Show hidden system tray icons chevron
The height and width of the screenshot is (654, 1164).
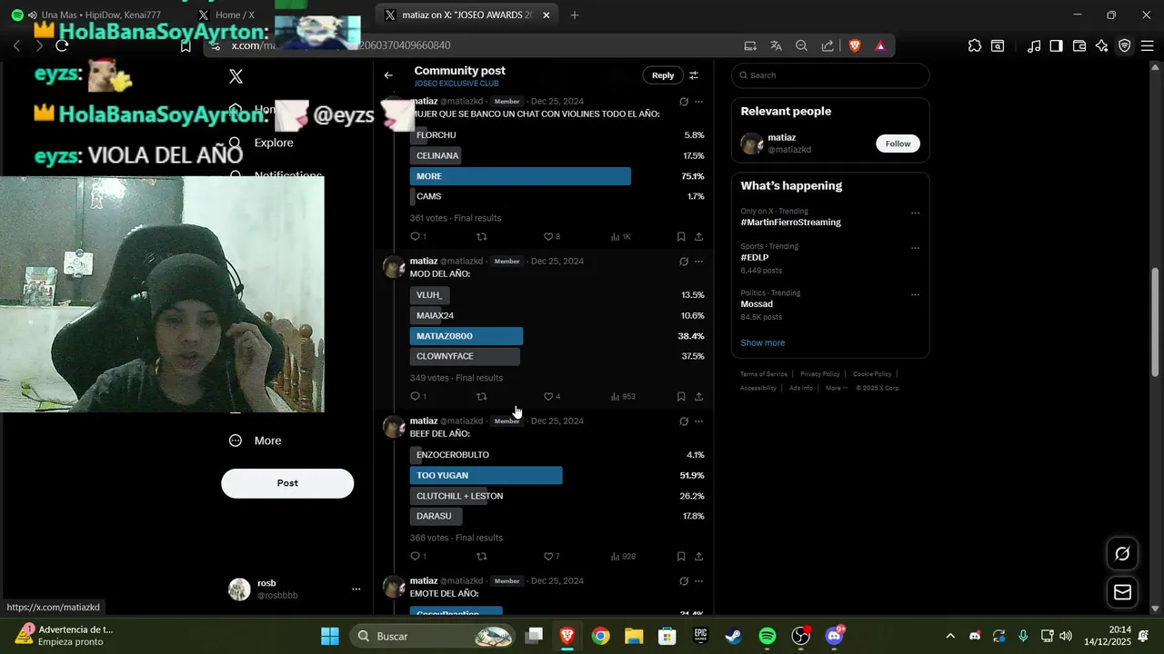pos(950,636)
